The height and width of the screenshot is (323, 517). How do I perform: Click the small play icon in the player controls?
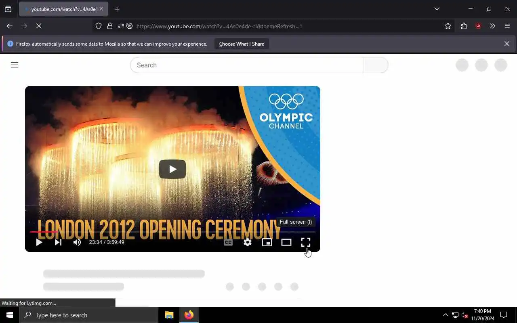(x=39, y=242)
